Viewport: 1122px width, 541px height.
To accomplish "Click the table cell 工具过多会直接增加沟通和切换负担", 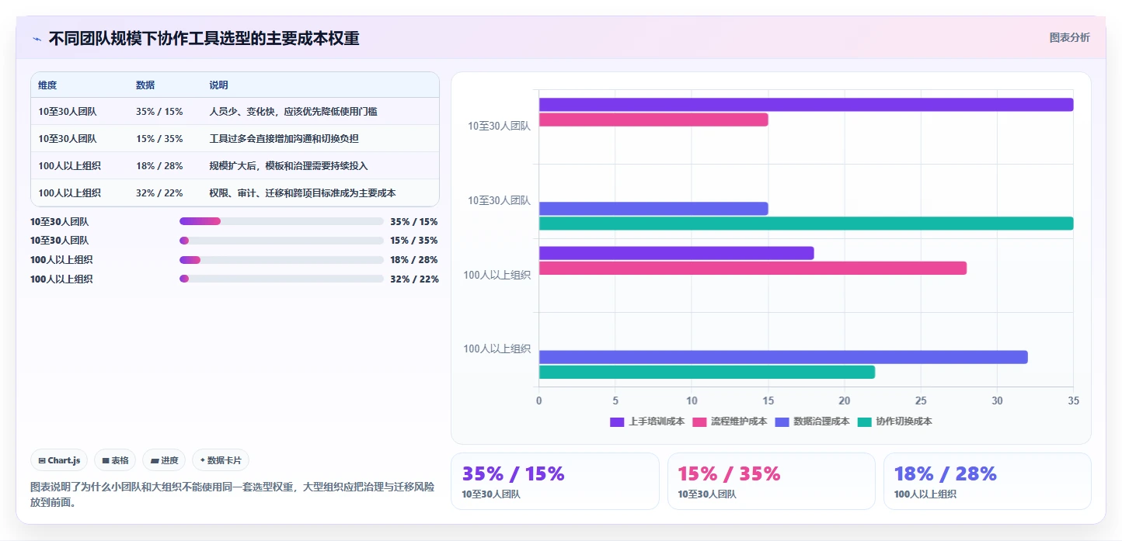I will [x=284, y=139].
